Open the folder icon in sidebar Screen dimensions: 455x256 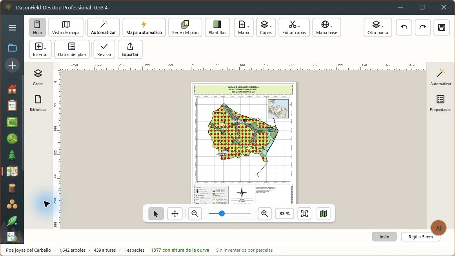pyautogui.click(x=12, y=47)
